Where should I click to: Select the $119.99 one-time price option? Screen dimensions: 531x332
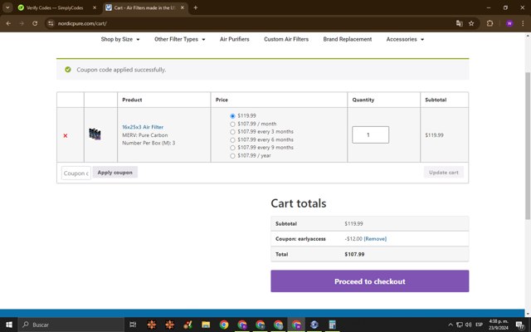coord(232,116)
